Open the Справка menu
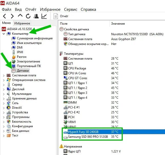The height and width of the screenshot is (155, 165). [88, 10]
